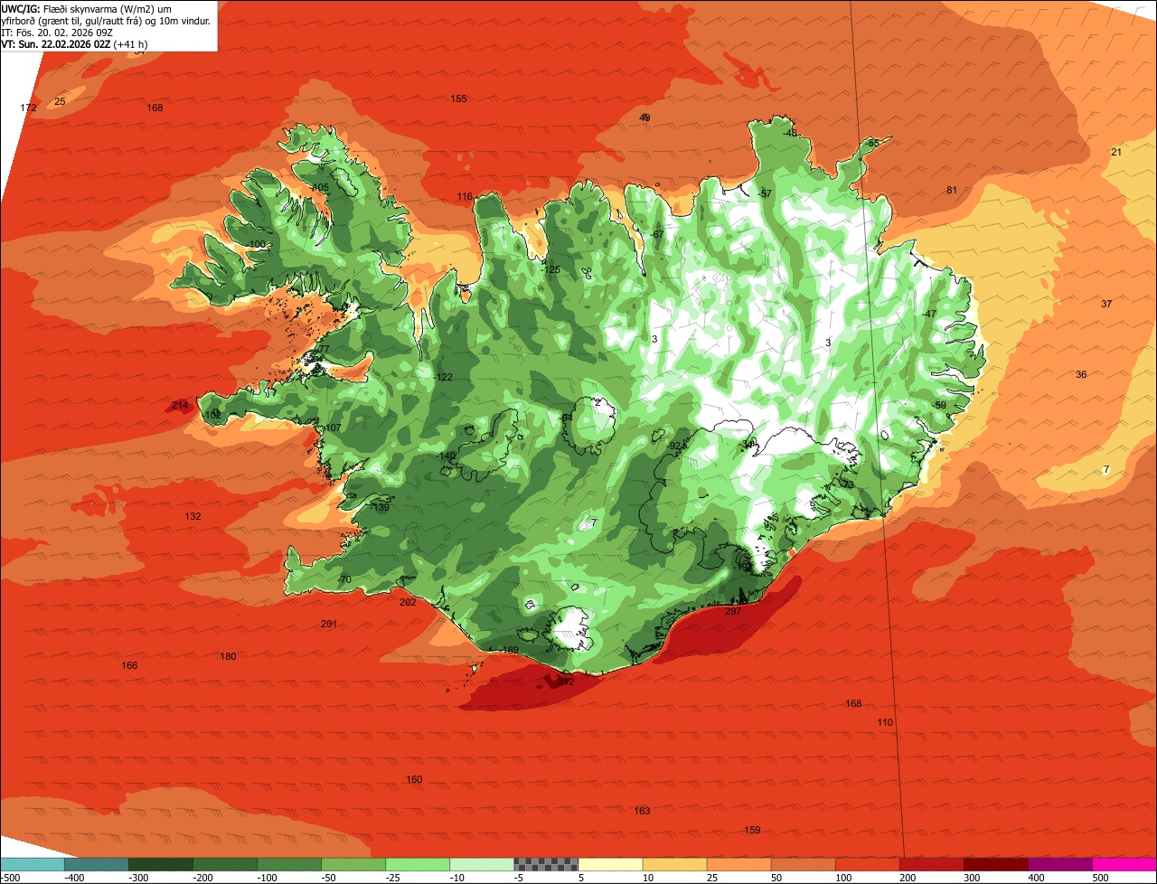Click the map value 159 near the bottom edge

[x=752, y=830]
